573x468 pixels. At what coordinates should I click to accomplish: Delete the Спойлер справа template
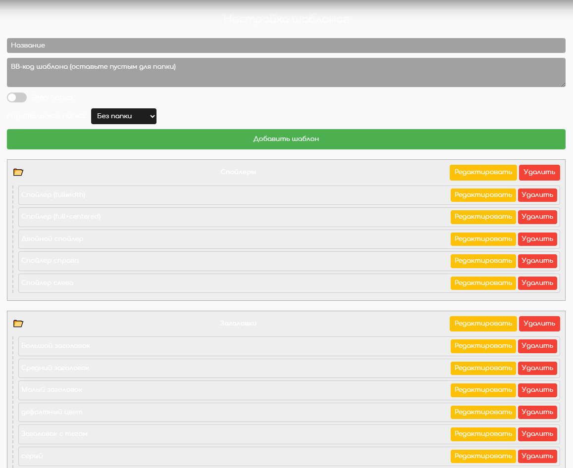(537, 261)
